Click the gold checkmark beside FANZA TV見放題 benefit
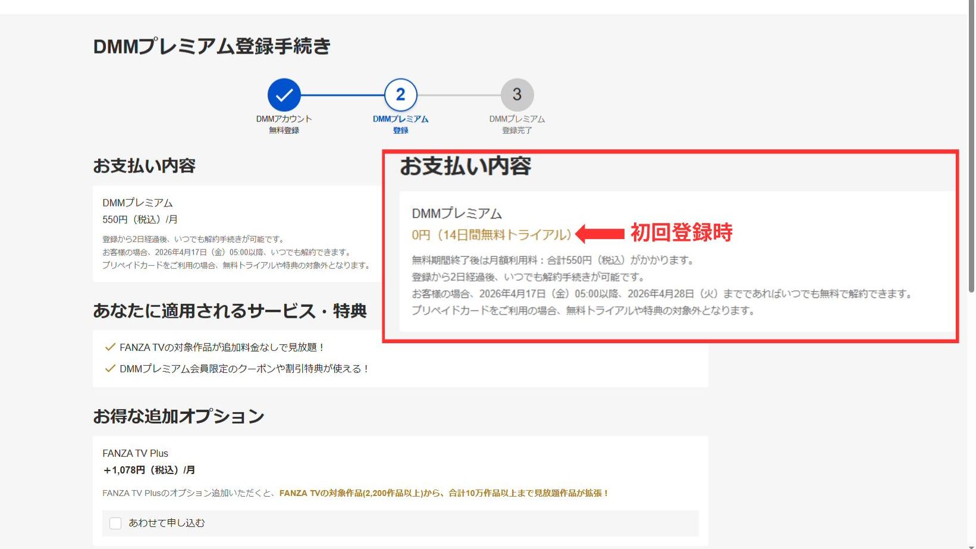This screenshot has width=976, height=549. [109, 347]
